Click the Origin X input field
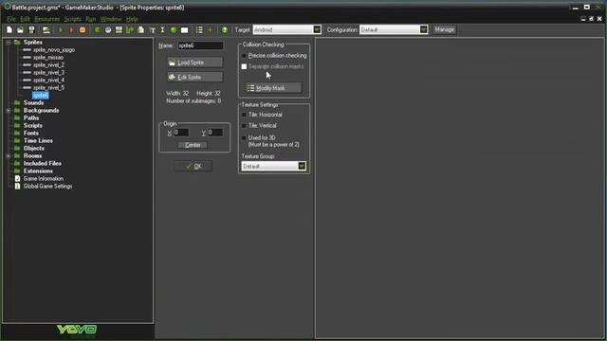This screenshot has height=341, width=607. click(181, 133)
